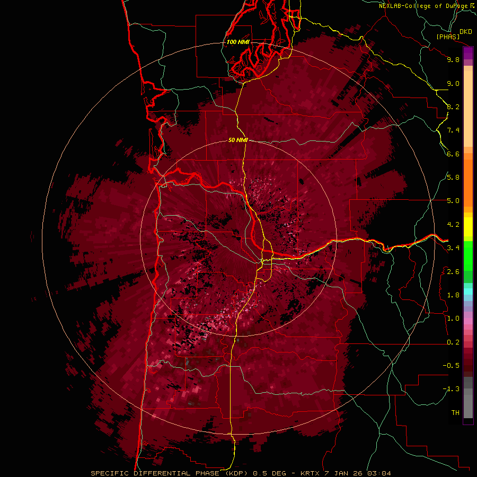
Task: Click the 6.6 value on the color scale
Action: point(453,154)
